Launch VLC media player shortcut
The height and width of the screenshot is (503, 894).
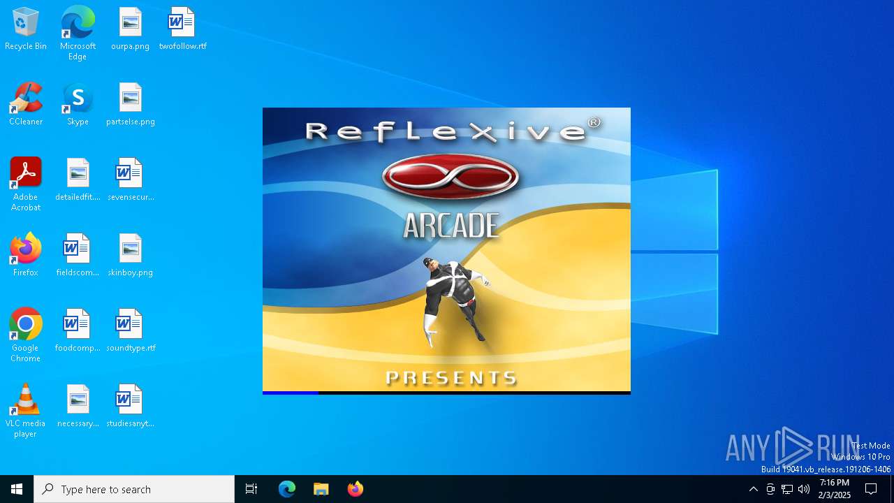pyautogui.click(x=26, y=411)
